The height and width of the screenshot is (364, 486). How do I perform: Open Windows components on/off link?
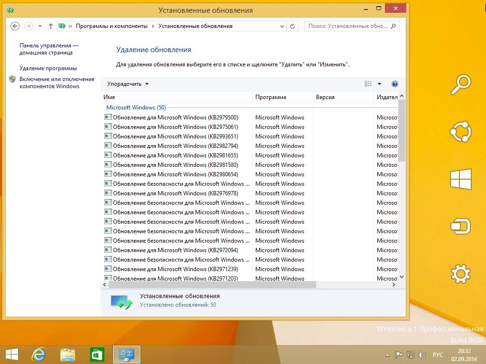click(x=57, y=82)
